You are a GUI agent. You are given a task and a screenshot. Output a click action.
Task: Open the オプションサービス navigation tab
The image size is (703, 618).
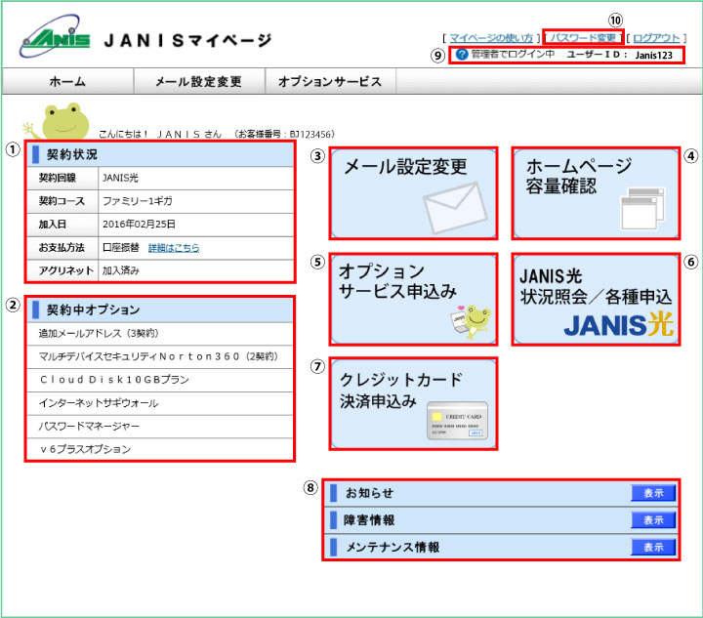(x=330, y=81)
